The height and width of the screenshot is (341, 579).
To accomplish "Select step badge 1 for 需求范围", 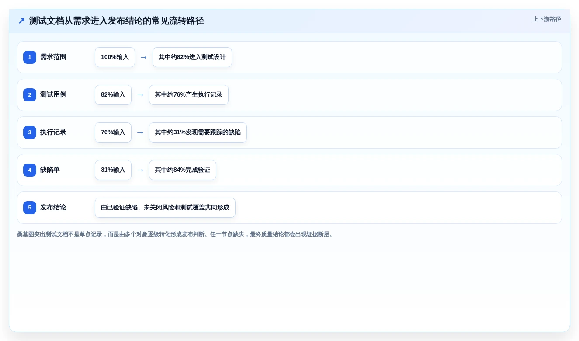I will pyautogui.click(x=30, y=57).
